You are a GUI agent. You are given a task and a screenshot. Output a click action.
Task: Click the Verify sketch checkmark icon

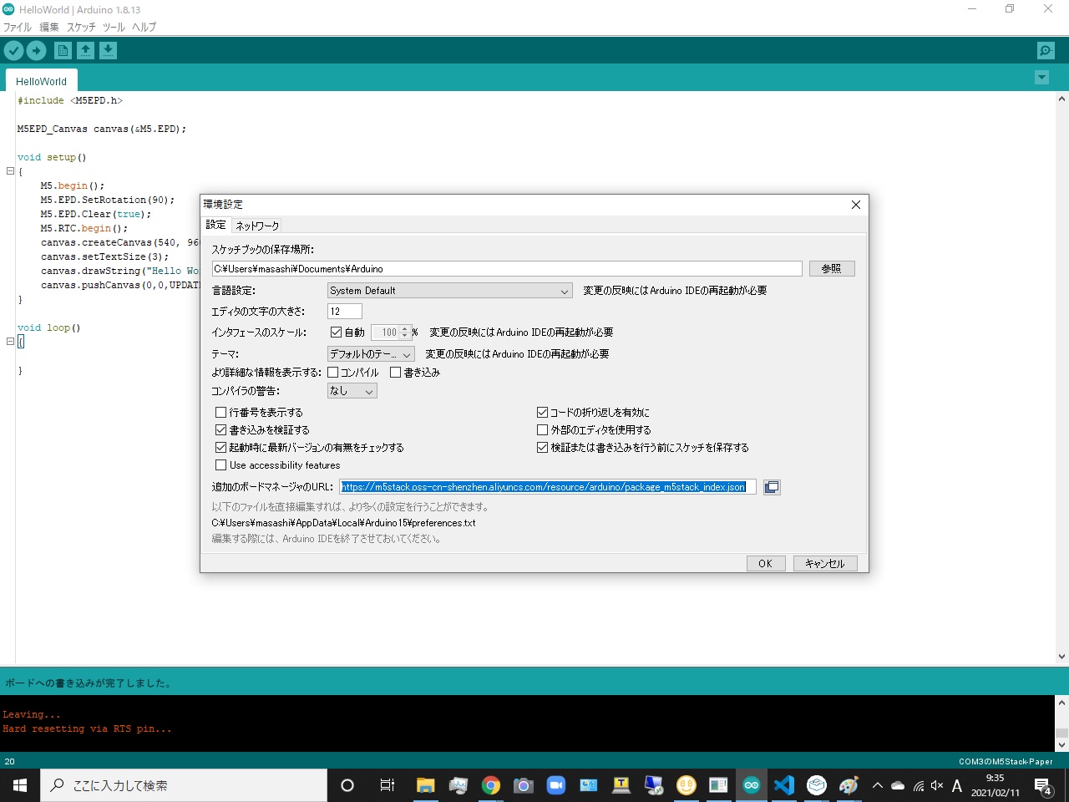(13, 51)
